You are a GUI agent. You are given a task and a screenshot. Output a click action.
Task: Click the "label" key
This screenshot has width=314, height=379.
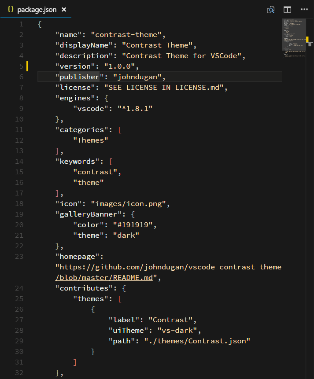[x=124, y=320]
